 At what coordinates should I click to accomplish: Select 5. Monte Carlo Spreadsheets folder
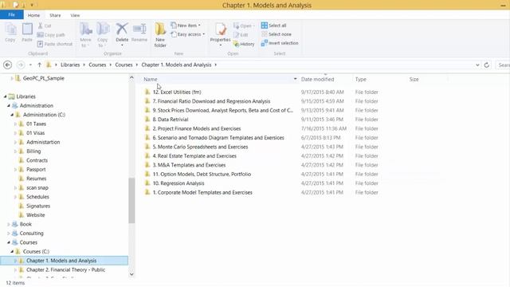click(x=200, y=147)
